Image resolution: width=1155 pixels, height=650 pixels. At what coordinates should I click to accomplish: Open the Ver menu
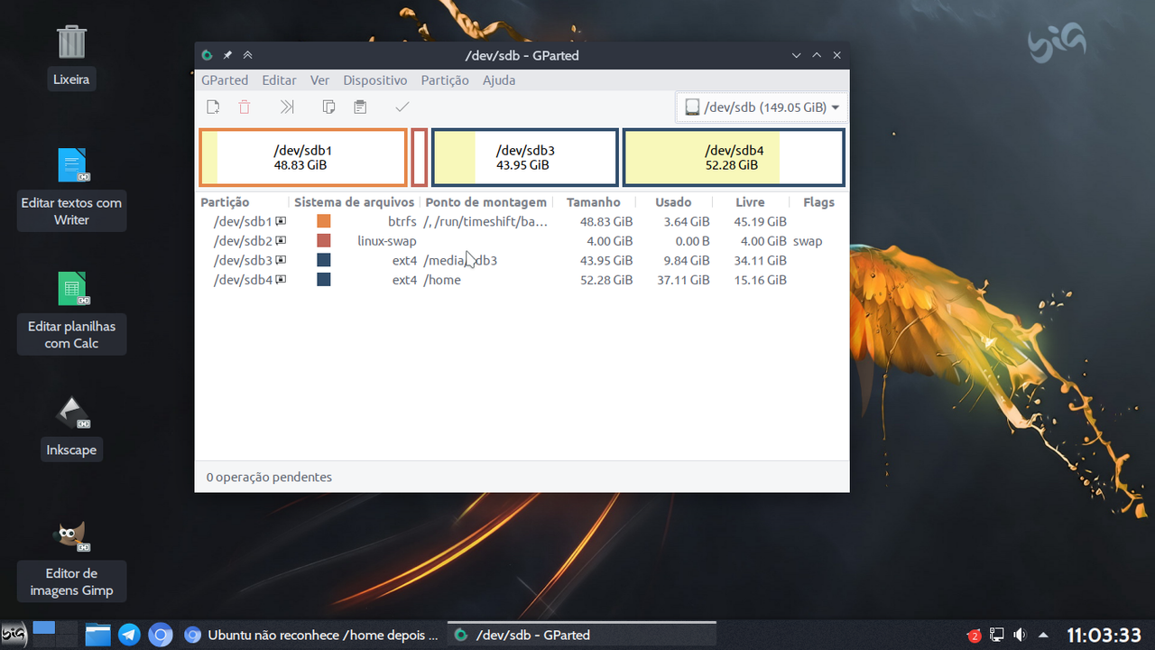pyautogui.click(x=319, y=80)
